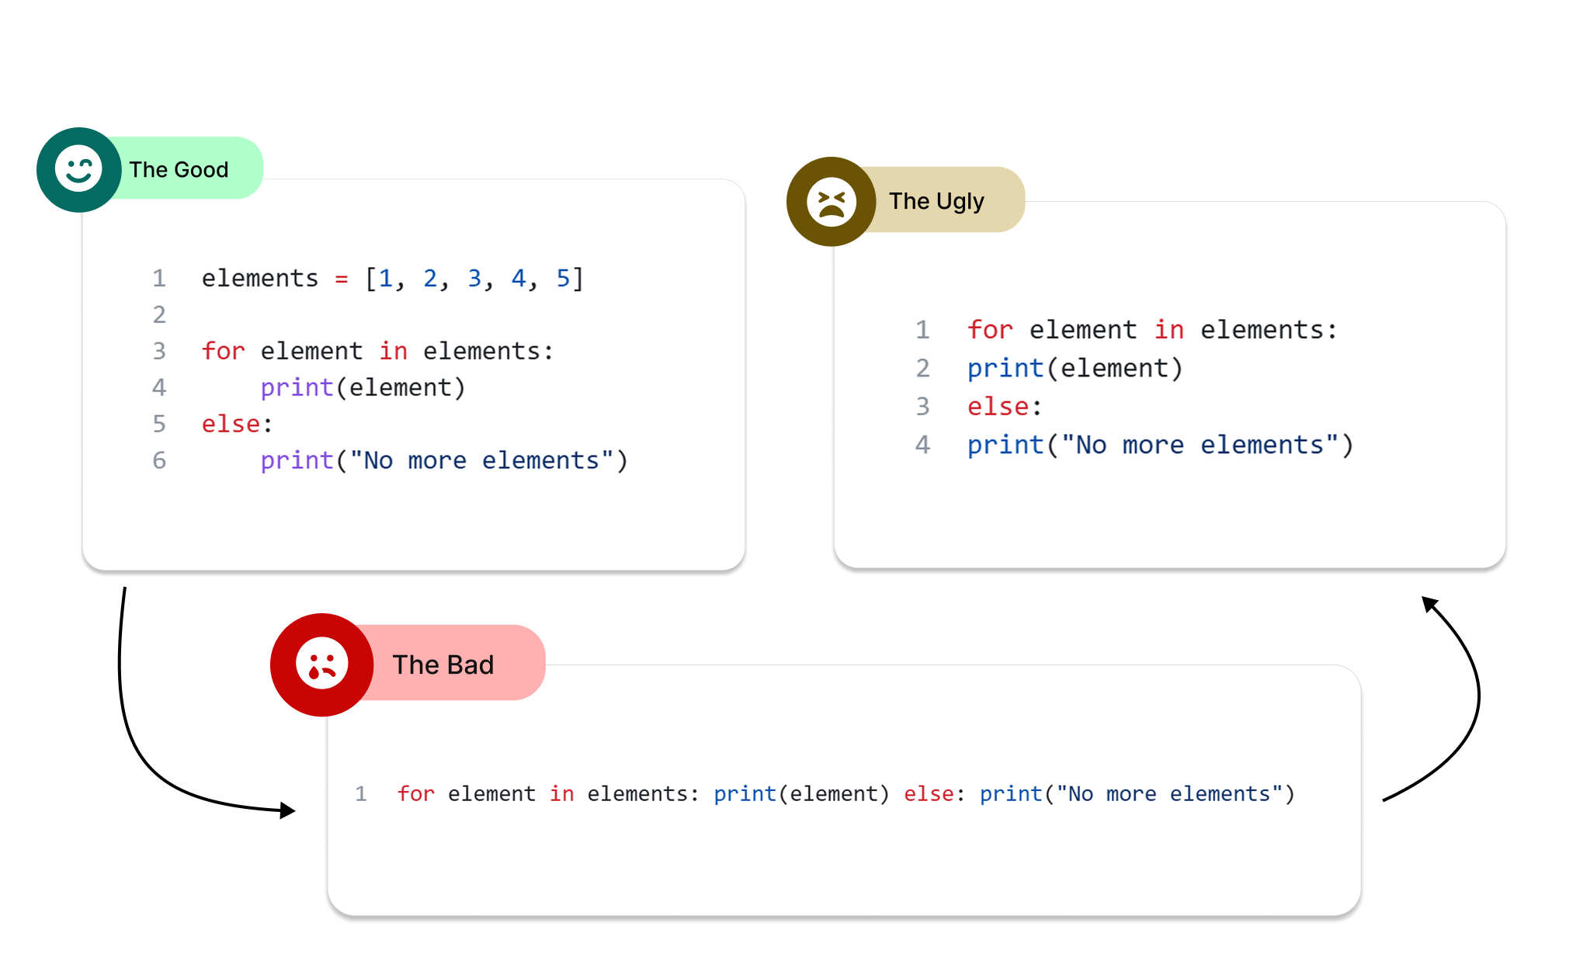Click the brown grimacing face icon
The image size is (1573, 954).
(831, 202)
